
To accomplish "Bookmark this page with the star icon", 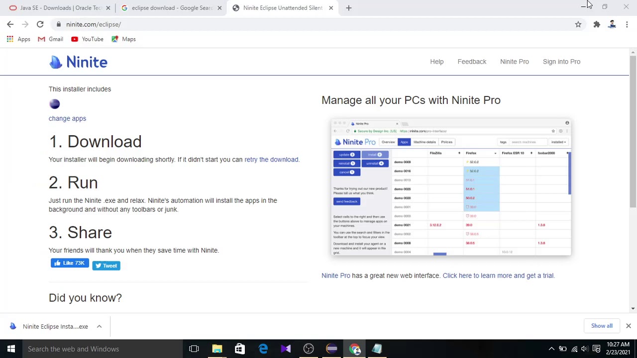I will pyautogui.click(x=578, y=24).
